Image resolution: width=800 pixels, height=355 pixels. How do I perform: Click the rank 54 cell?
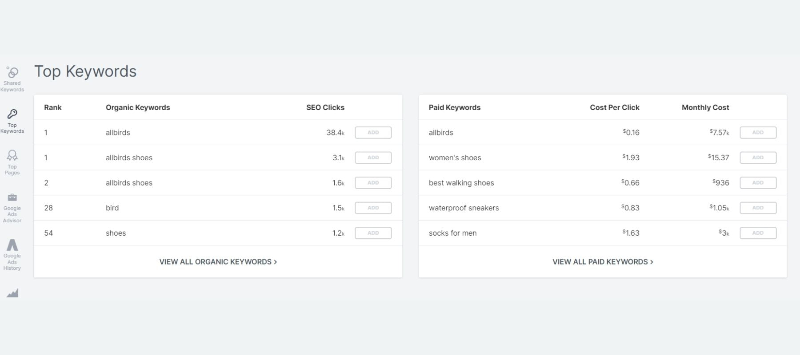[x=48, y=233]
